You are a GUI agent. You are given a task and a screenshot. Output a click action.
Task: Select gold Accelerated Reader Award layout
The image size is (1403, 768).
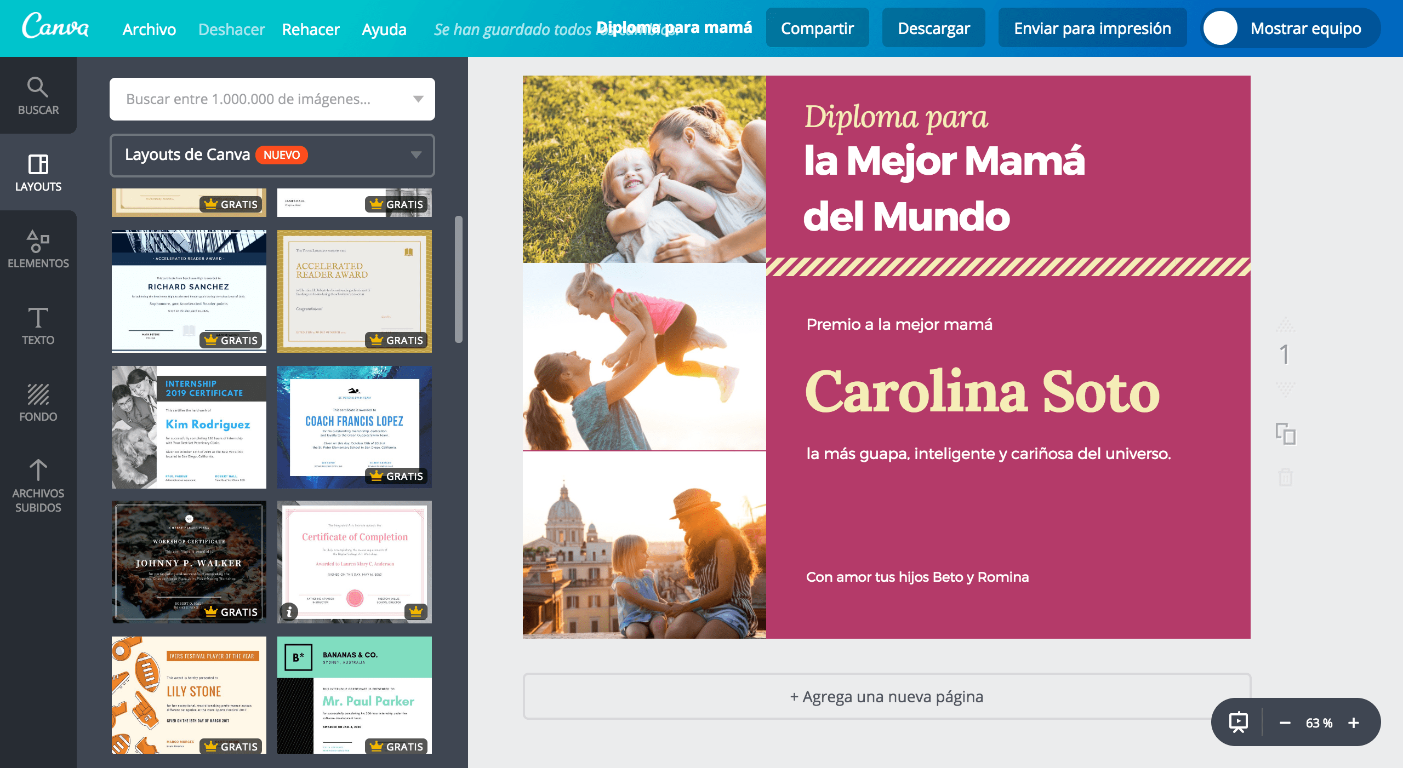(x=355, y=291)
